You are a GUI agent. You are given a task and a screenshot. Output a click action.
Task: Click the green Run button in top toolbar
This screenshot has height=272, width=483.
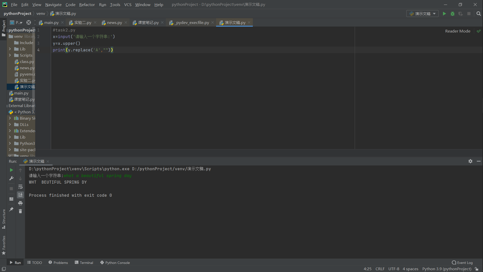(444, 14)
